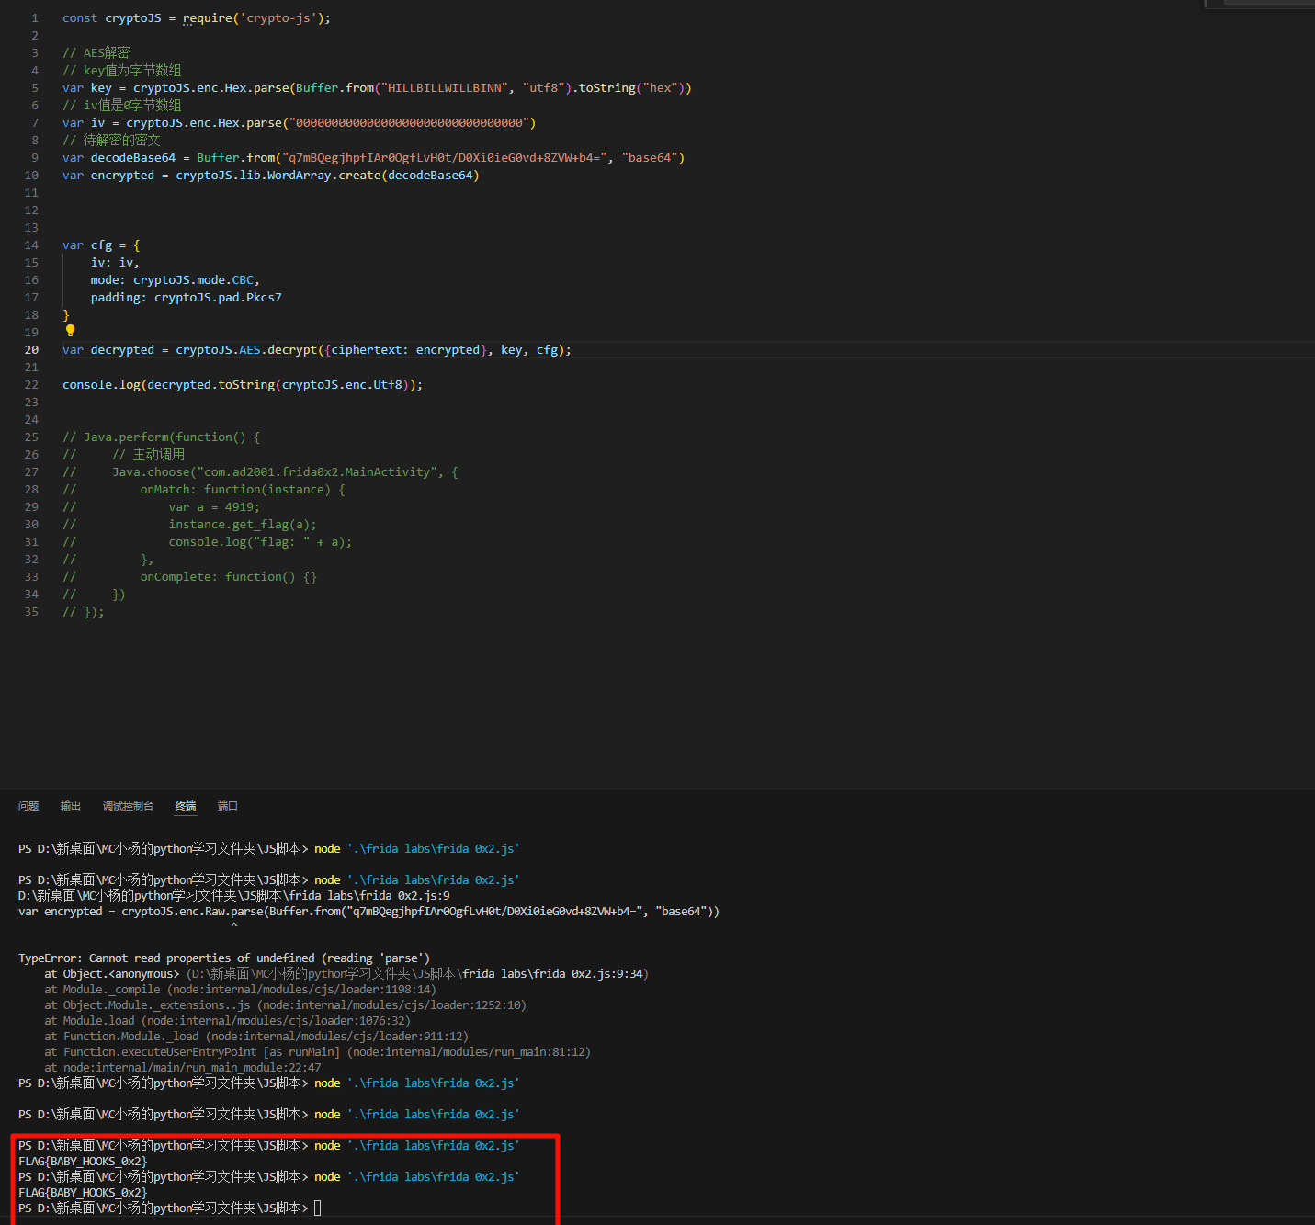Click the yellow lightbulb quick-fix icon
Image resolution: width=1315 pixels, height=1225 pixels.
click(70, 331)
